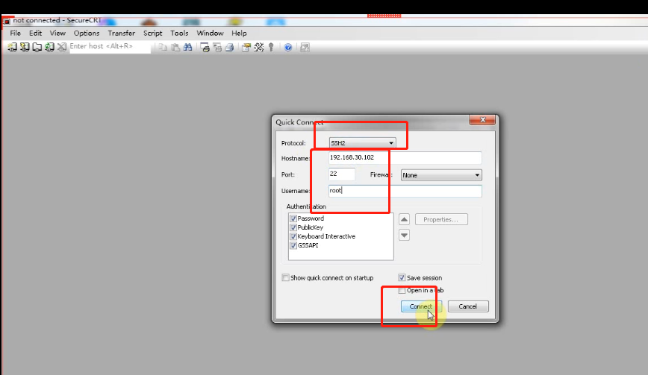Open the File menu
Image resolution: width=648 pixels, height=375 pixels.
(15, 33)
